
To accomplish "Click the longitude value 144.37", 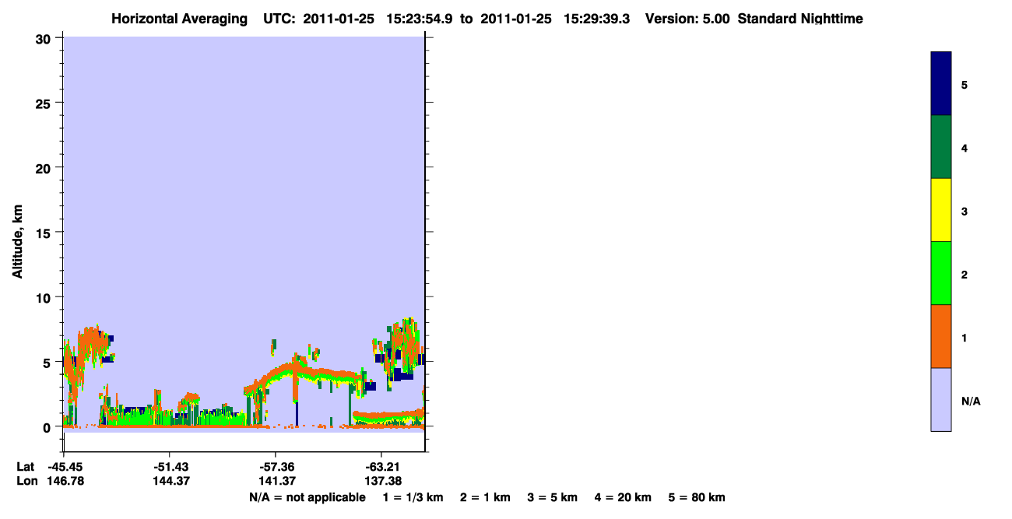I will click(171, 481).
